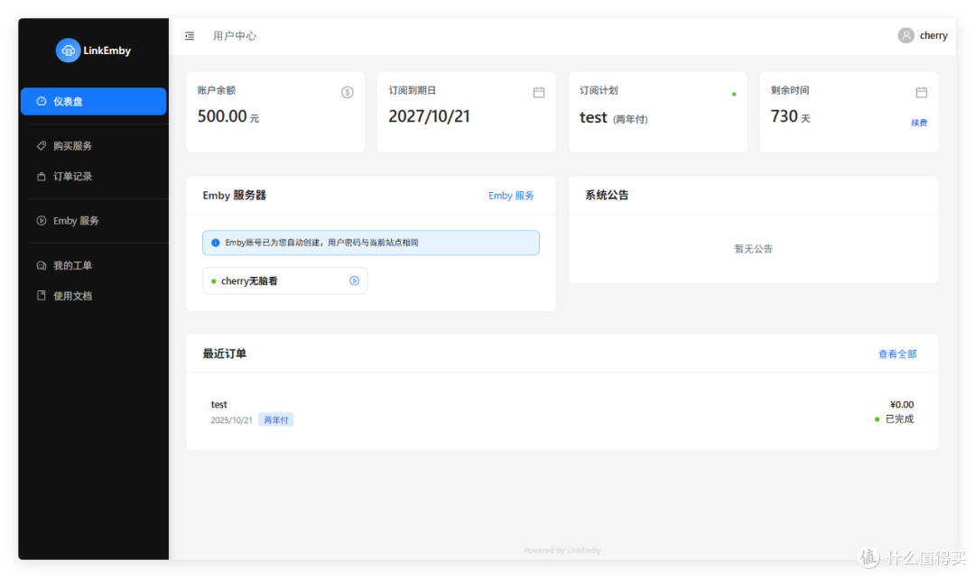Screen dimensions: 975x578
Task: Click the calendar icon in 订阅到期日 card
Action: (x=539, y=93)
